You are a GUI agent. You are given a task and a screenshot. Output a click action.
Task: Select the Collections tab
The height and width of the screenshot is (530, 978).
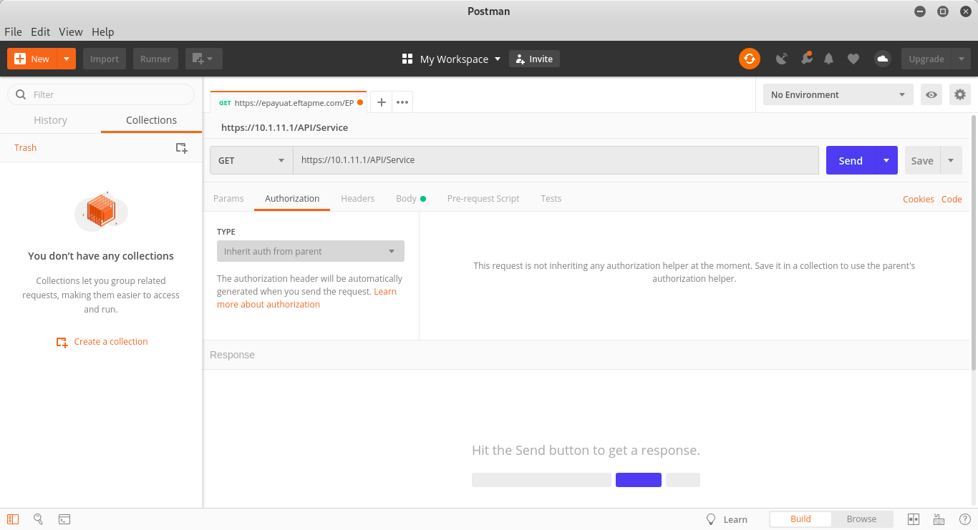[x=151, y=120]
